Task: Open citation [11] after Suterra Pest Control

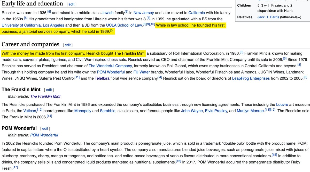Action: click(77, 77)
